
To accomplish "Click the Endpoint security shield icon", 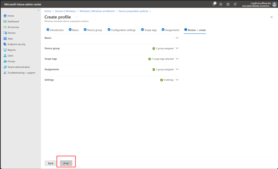I will [x=5, y=44].
